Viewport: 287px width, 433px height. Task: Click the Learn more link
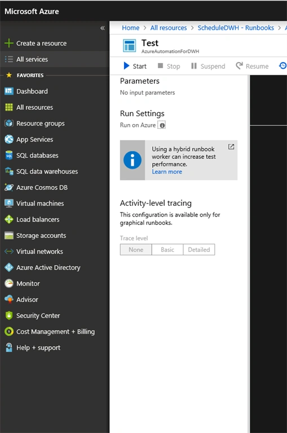click(167, 172)
